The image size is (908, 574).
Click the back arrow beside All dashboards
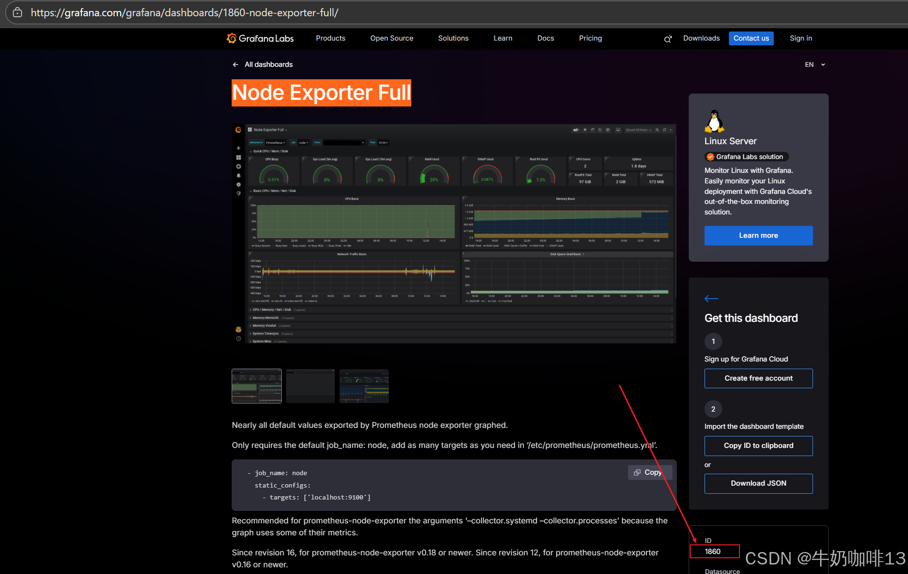click(x=235, y=64)
